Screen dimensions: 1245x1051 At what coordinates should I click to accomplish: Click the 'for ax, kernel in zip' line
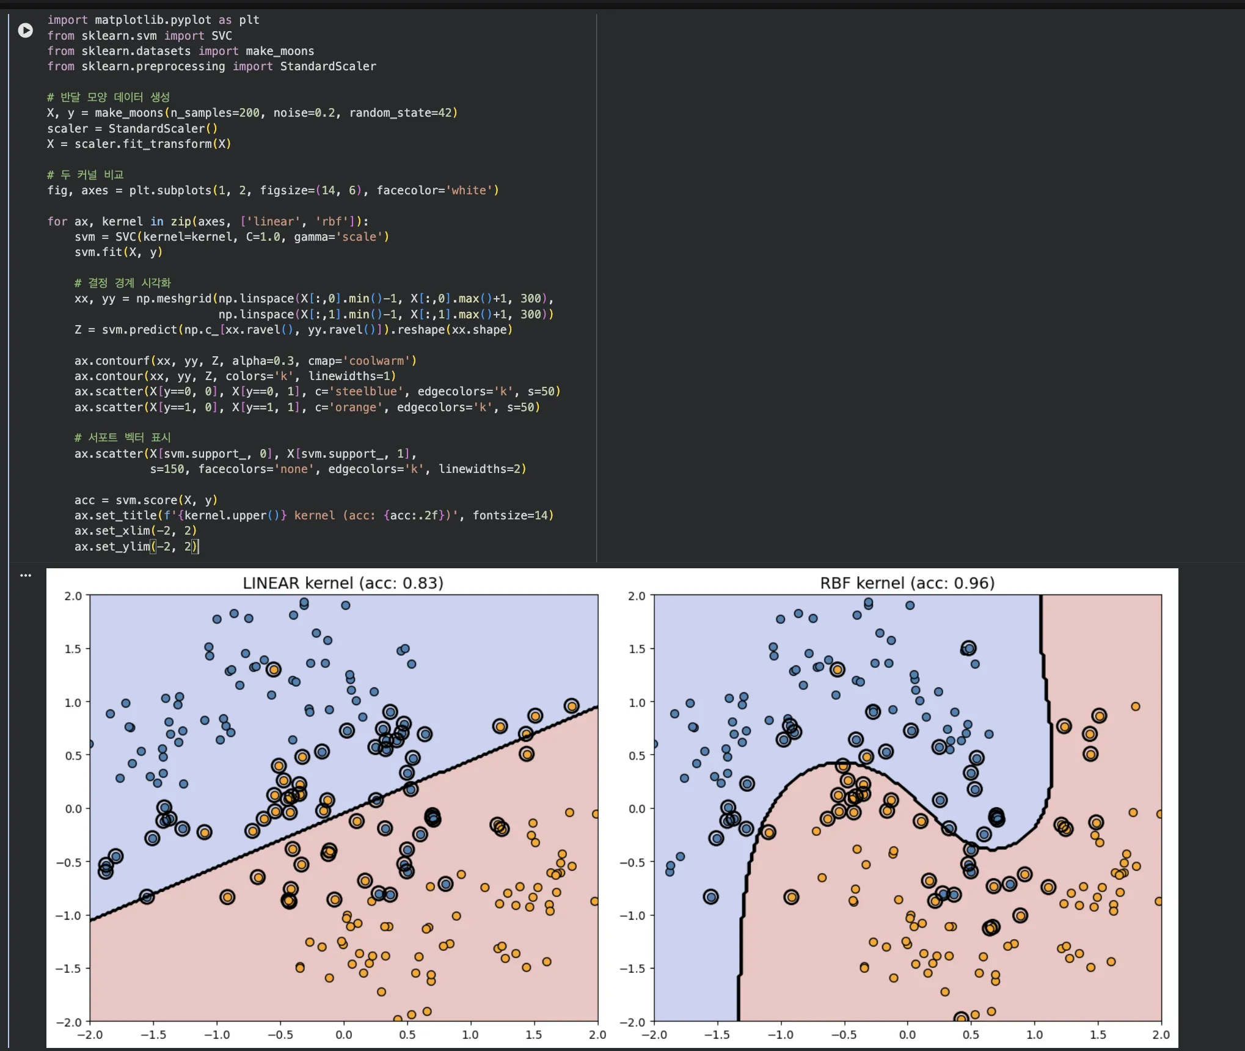(208, 221)
